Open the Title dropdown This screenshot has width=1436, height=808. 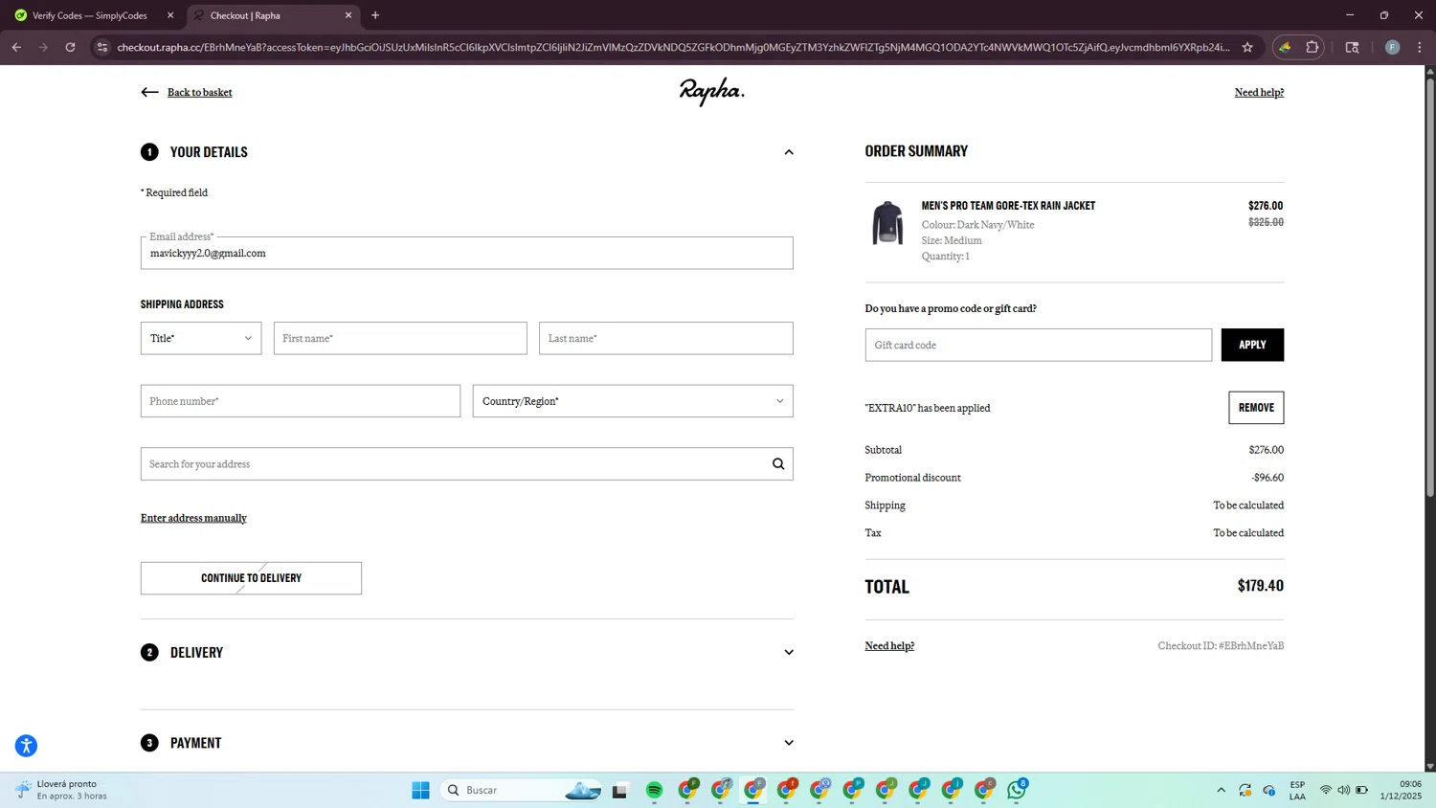pyautogui.click(x=201, y=338)
